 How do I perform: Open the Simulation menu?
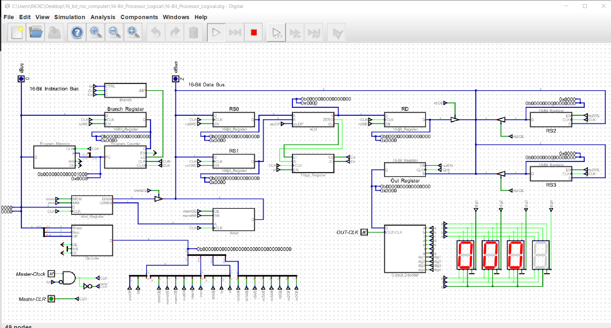click(70, 17)
